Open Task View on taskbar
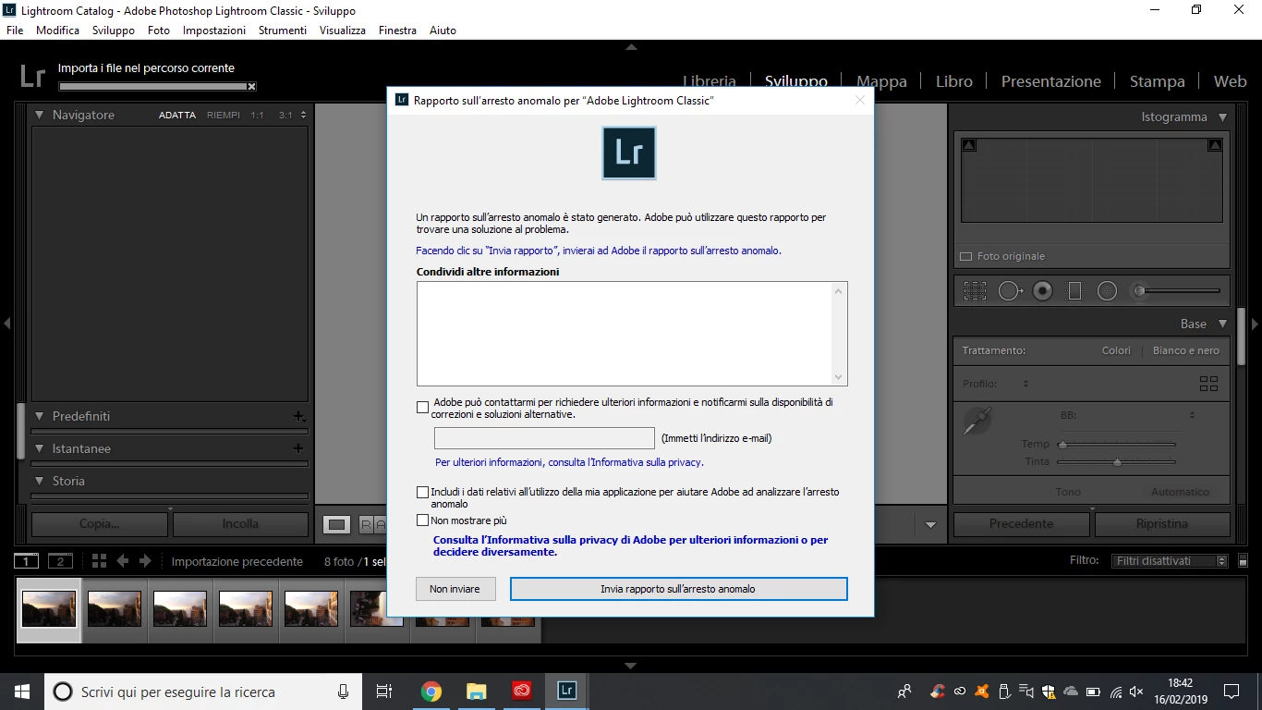The width and height of the screenshot is (1262, 710). [384, 692]
